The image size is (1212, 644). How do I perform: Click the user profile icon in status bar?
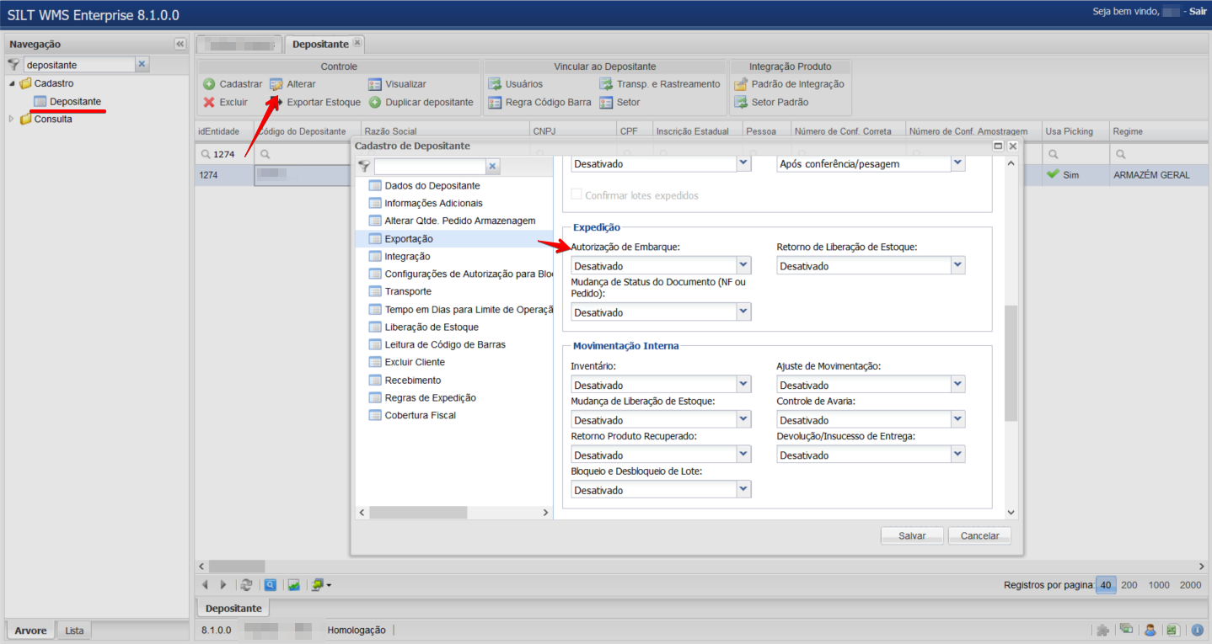click(1150, 630)
